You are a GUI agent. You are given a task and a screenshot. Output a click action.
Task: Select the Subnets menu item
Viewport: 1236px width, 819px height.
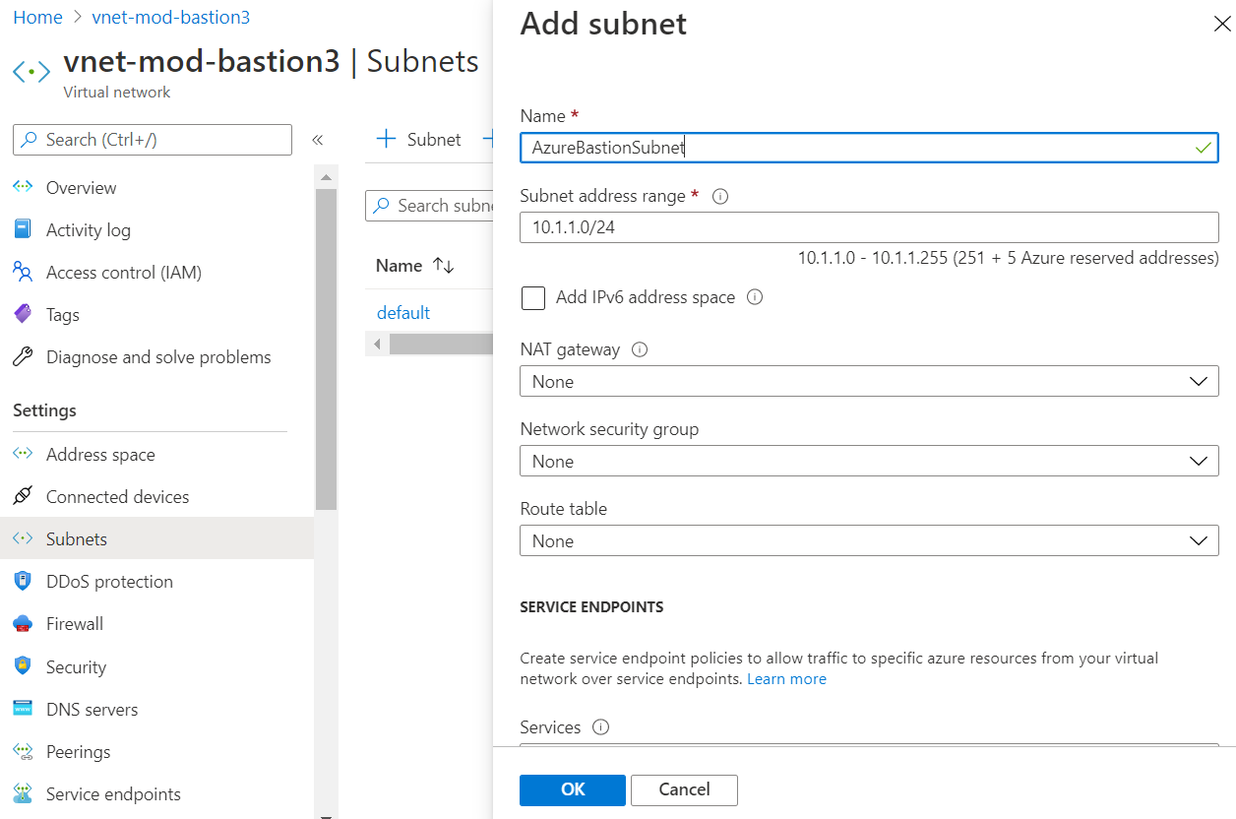click(x=156, y=538)
